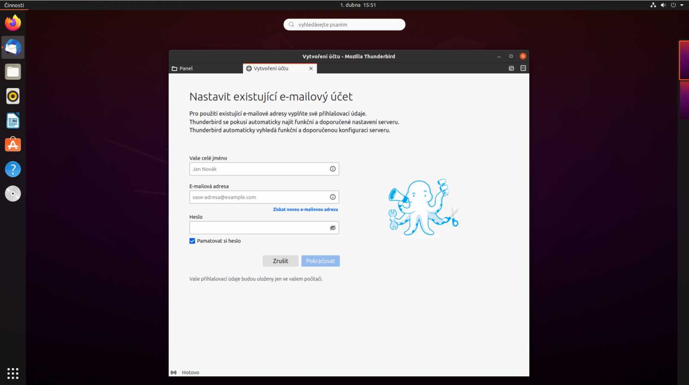The height and width of the screenshot is (385, 689).
Task: Open the tasks toolbar icon
Action: pyautogui.click(x=523, y=68)
